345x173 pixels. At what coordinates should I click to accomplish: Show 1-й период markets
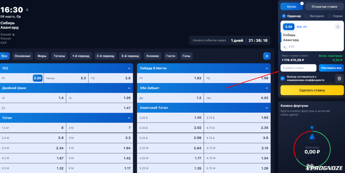(x=81, y=56)
